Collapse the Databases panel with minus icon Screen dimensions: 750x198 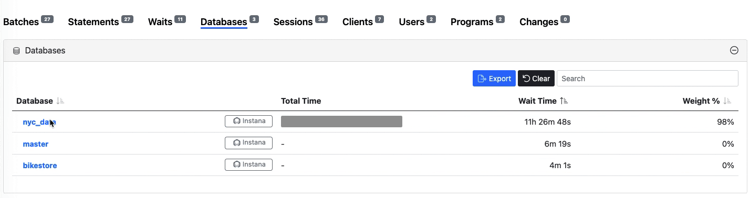point(734,51)
